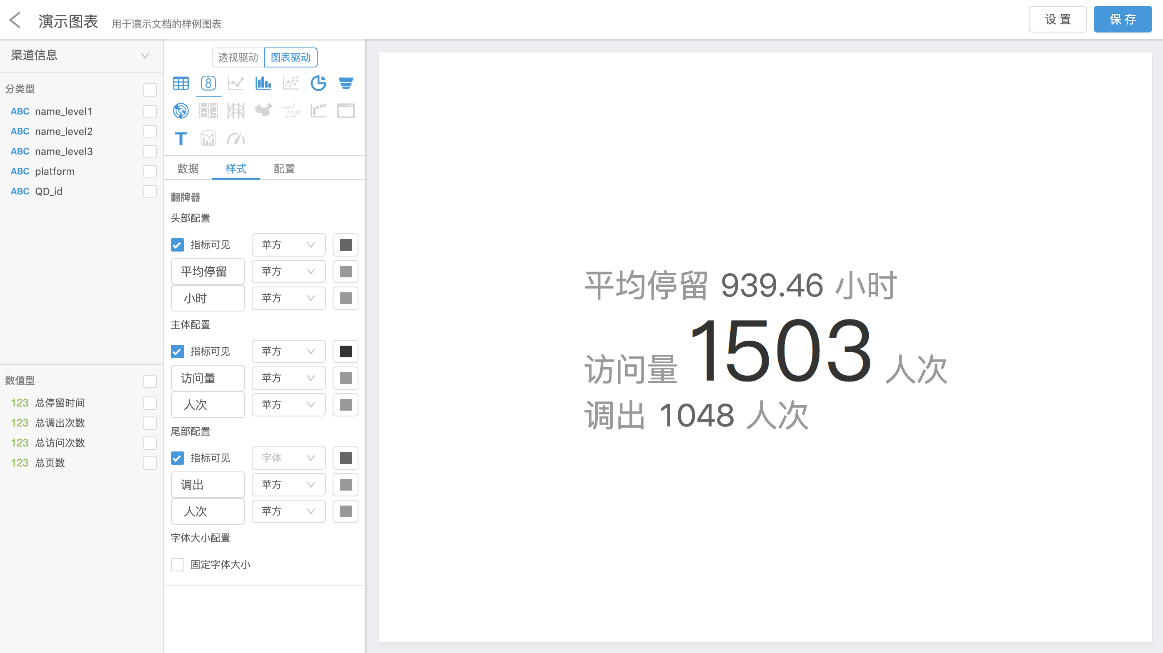Check the platform field checkbox
1163x653 pixels.
coord(150,171)
